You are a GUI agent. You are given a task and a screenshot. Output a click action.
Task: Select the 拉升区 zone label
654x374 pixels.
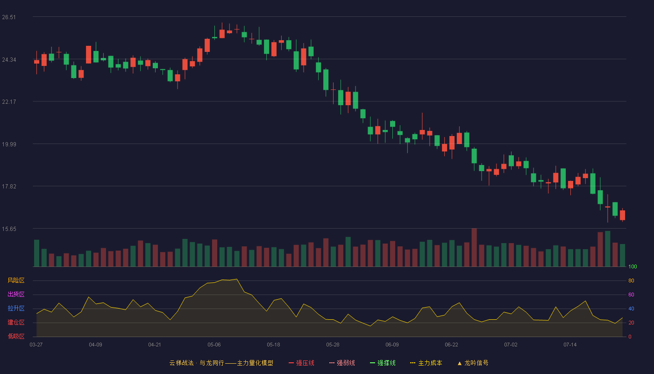pyautogui.click(x=16, y=309)
